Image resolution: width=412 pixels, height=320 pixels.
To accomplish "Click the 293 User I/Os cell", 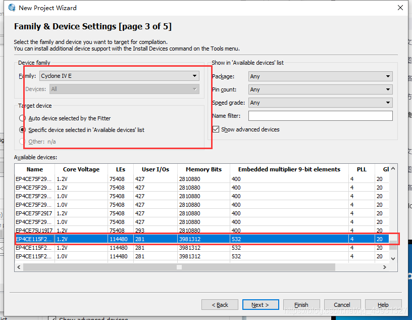I will click(x=156, y=230).
